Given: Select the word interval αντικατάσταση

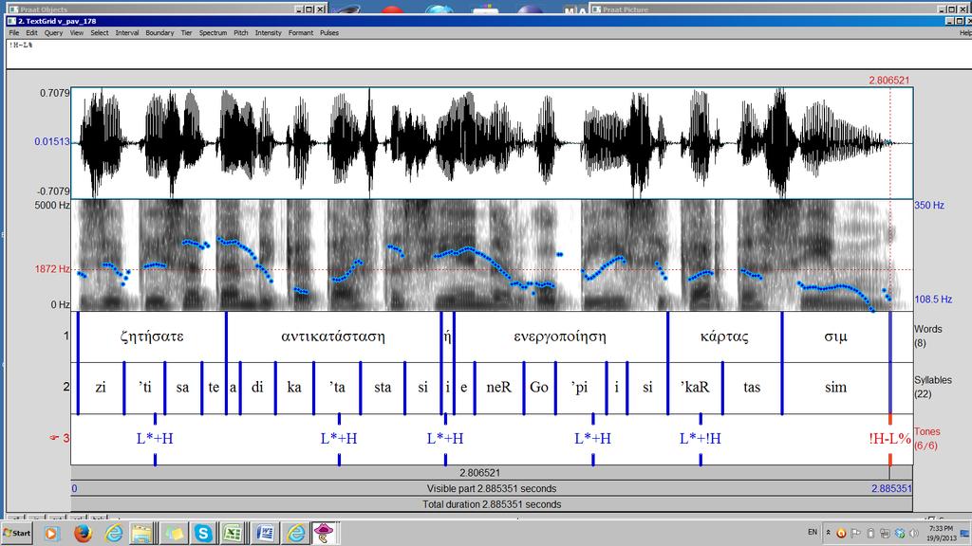Looking at the screenshot, I should click(x=333, y=337).
